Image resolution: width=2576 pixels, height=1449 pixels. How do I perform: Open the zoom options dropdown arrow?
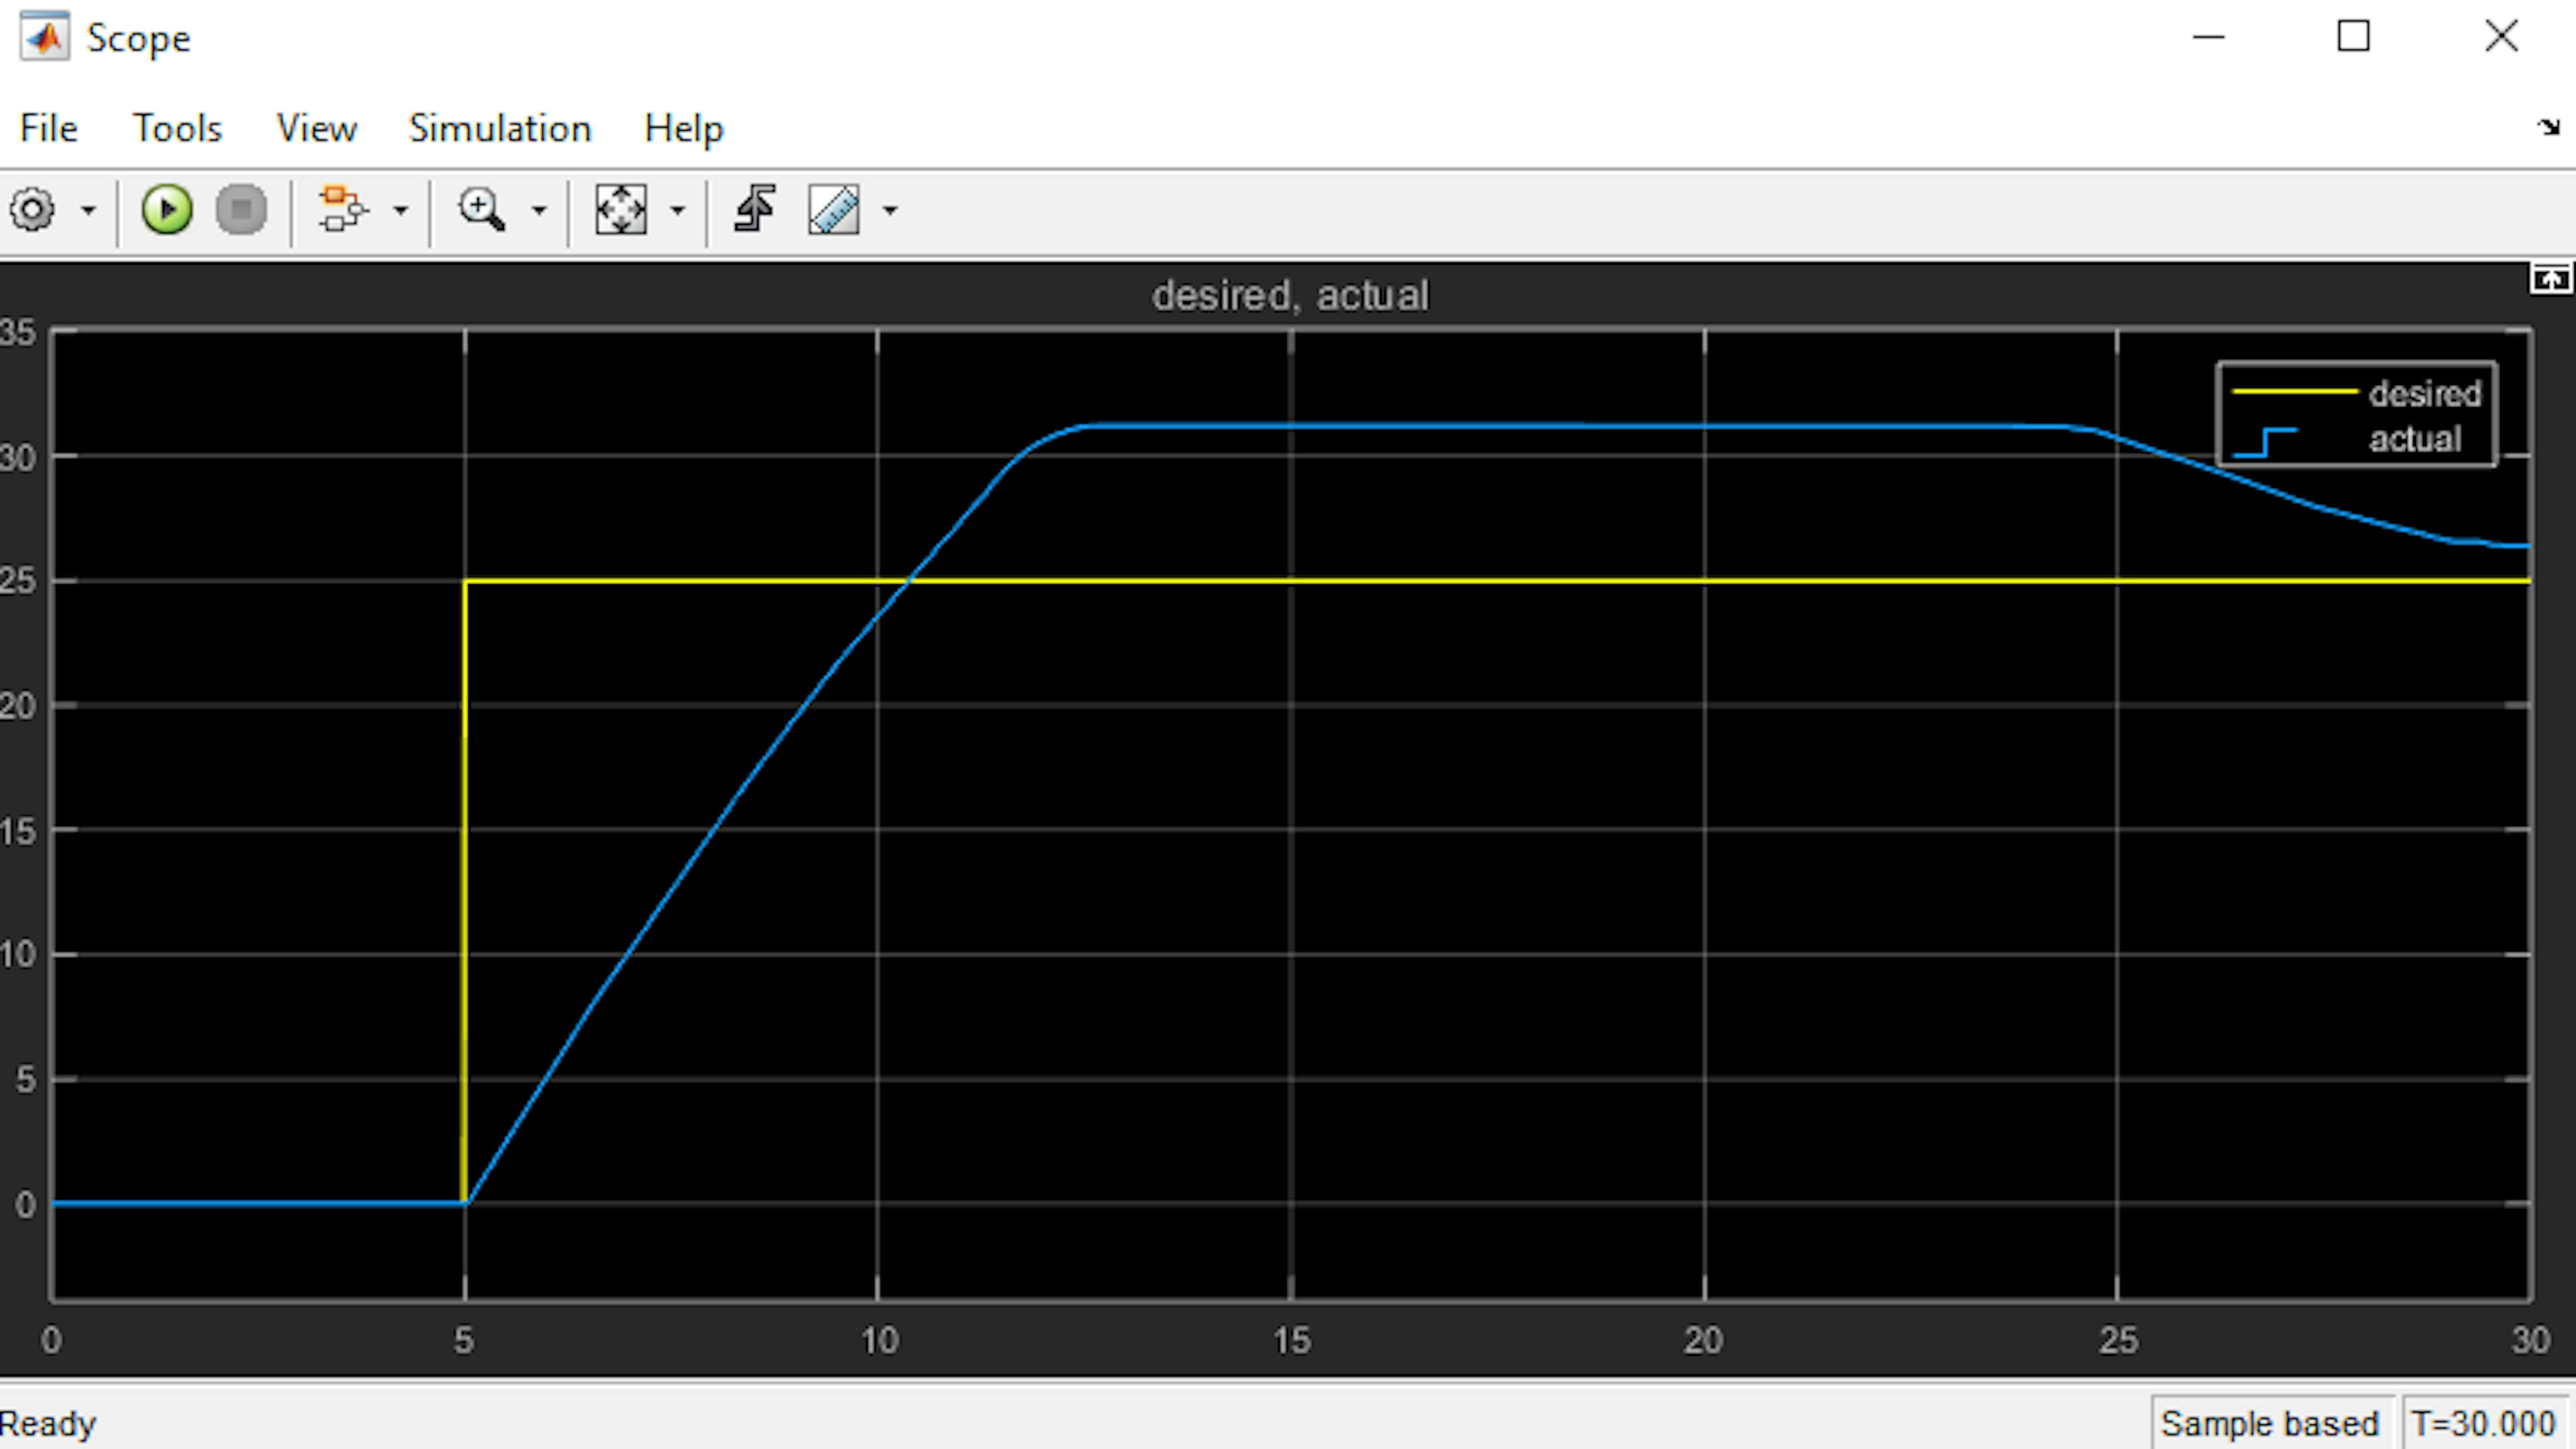coord(539,211)
